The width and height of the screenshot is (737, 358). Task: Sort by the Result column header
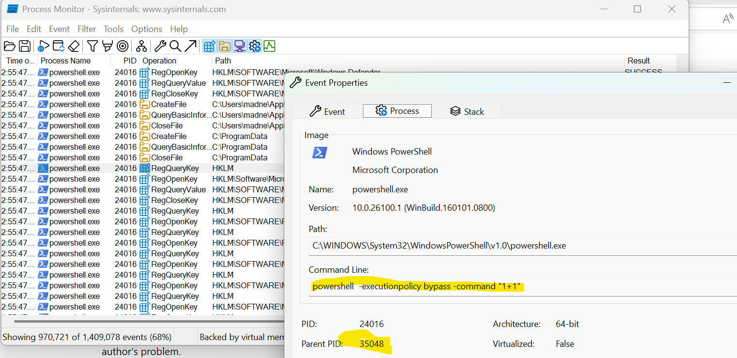coord(650,61)
